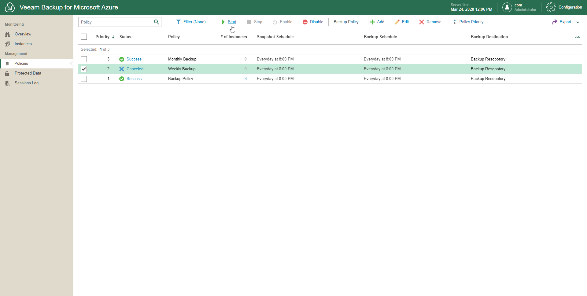Check the Monthly Backup row checkbox

point(84,59)
